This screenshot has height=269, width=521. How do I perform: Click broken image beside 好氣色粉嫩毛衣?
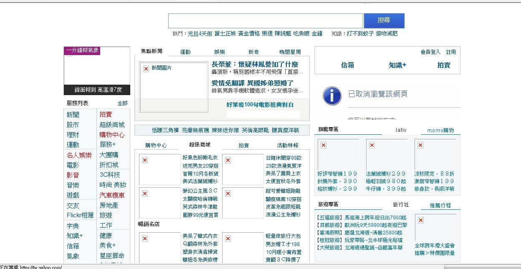pos(160,169)
